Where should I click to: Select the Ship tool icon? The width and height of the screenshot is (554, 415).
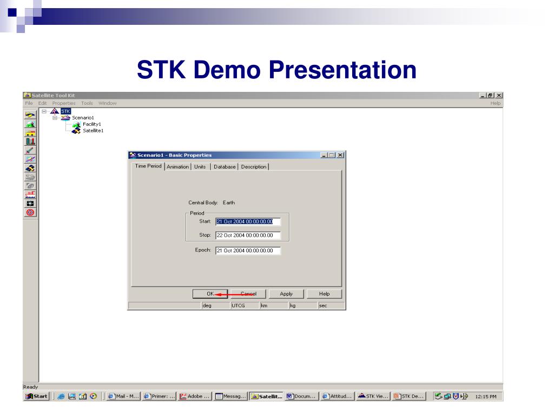click(x=30, y=195)
